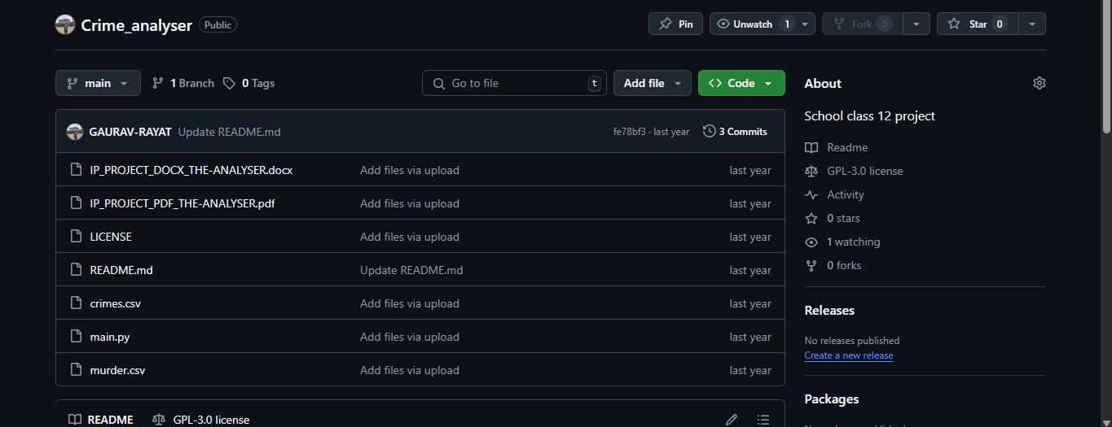Open commit hash fe78bf3

[x=629, y=132]
